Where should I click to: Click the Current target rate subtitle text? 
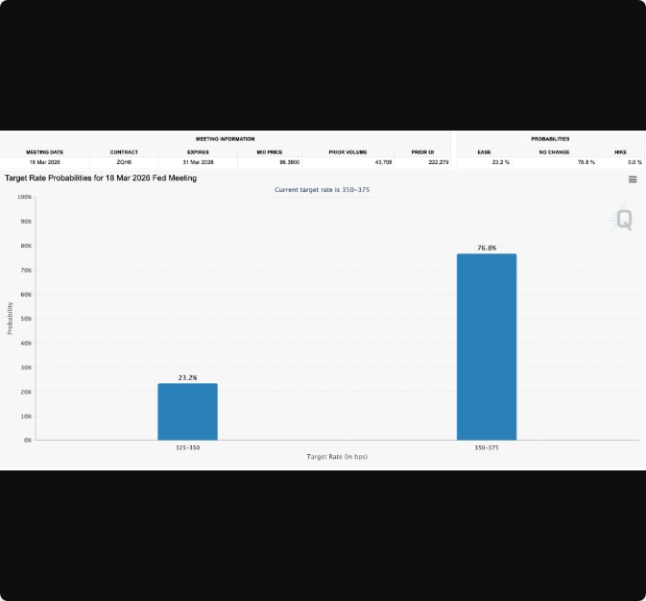[322, 190]
